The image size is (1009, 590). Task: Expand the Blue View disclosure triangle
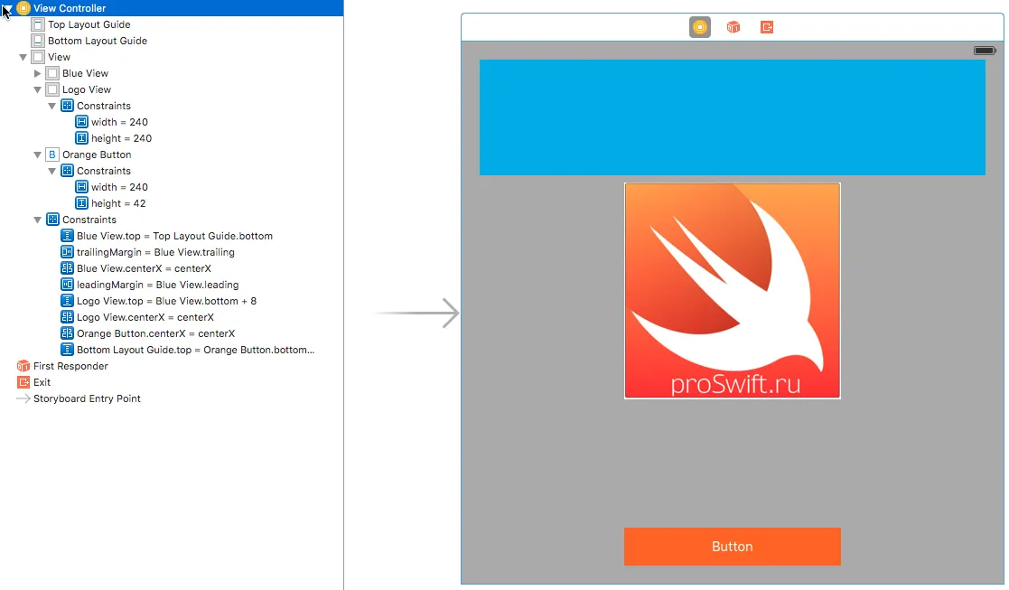coord(37,73)
